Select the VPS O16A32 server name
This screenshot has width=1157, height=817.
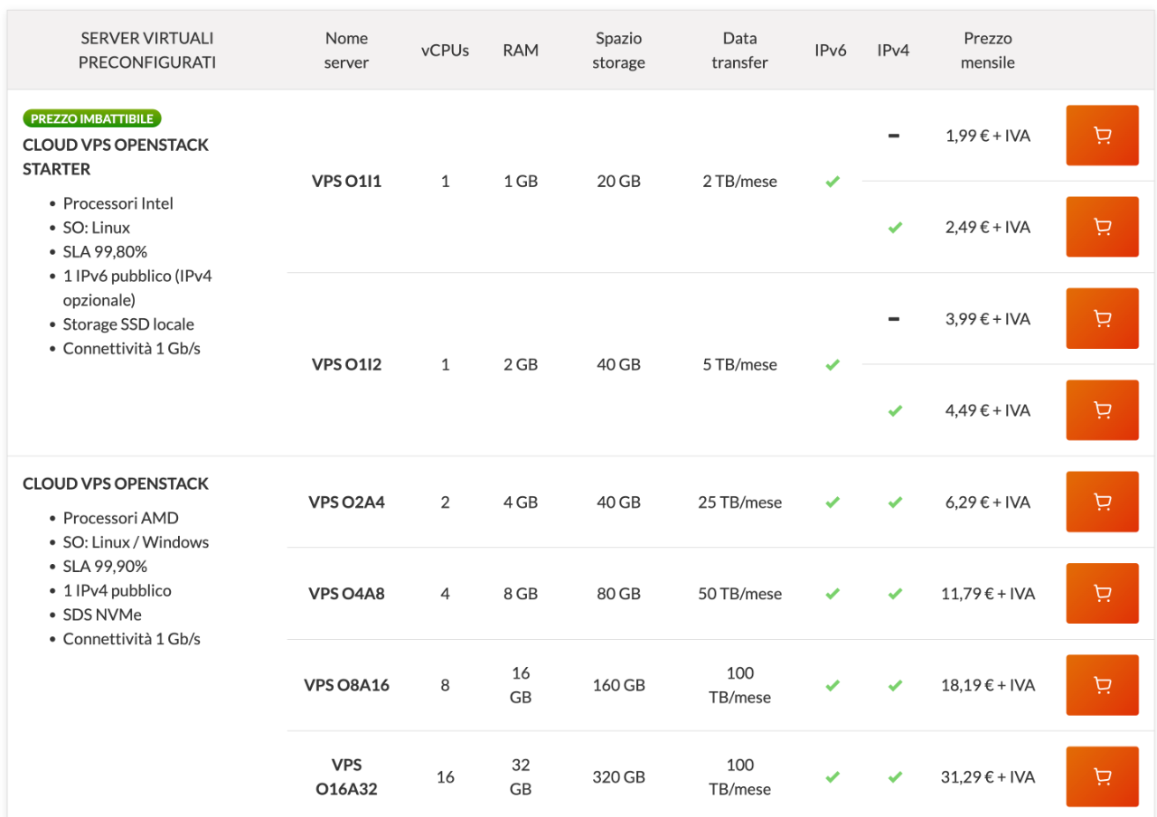(x=346, y=777)
